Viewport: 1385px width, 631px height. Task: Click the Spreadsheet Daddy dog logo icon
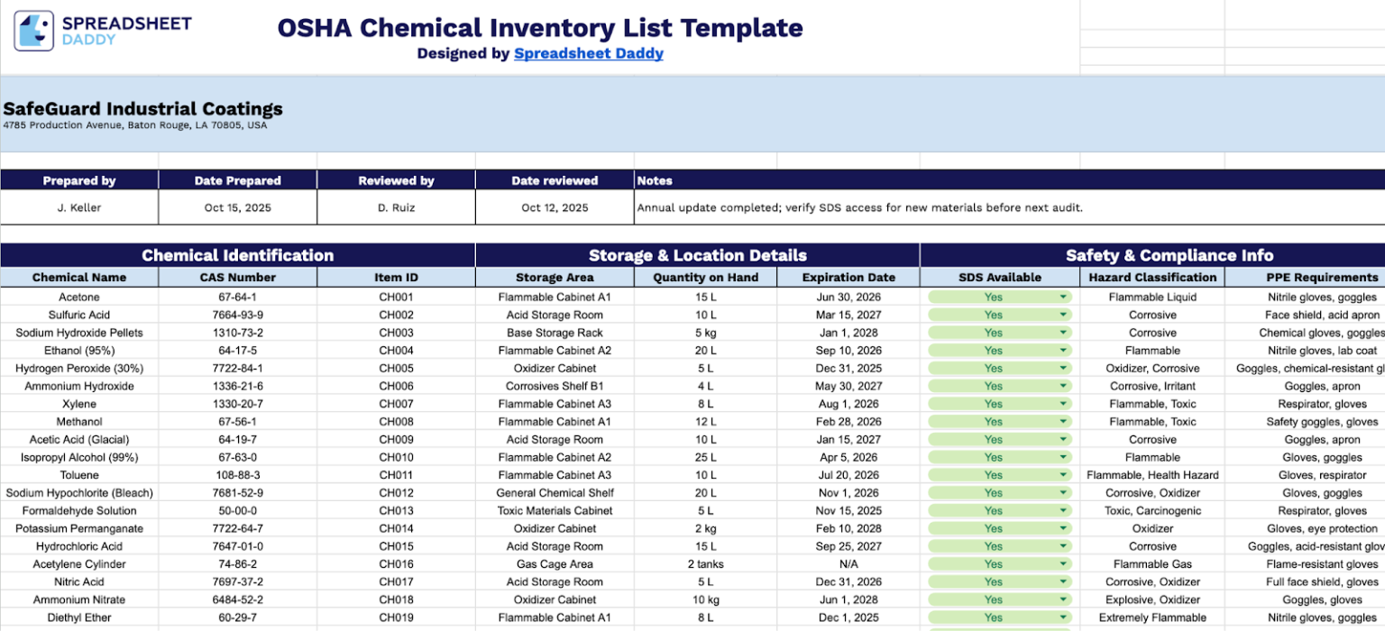33,28
